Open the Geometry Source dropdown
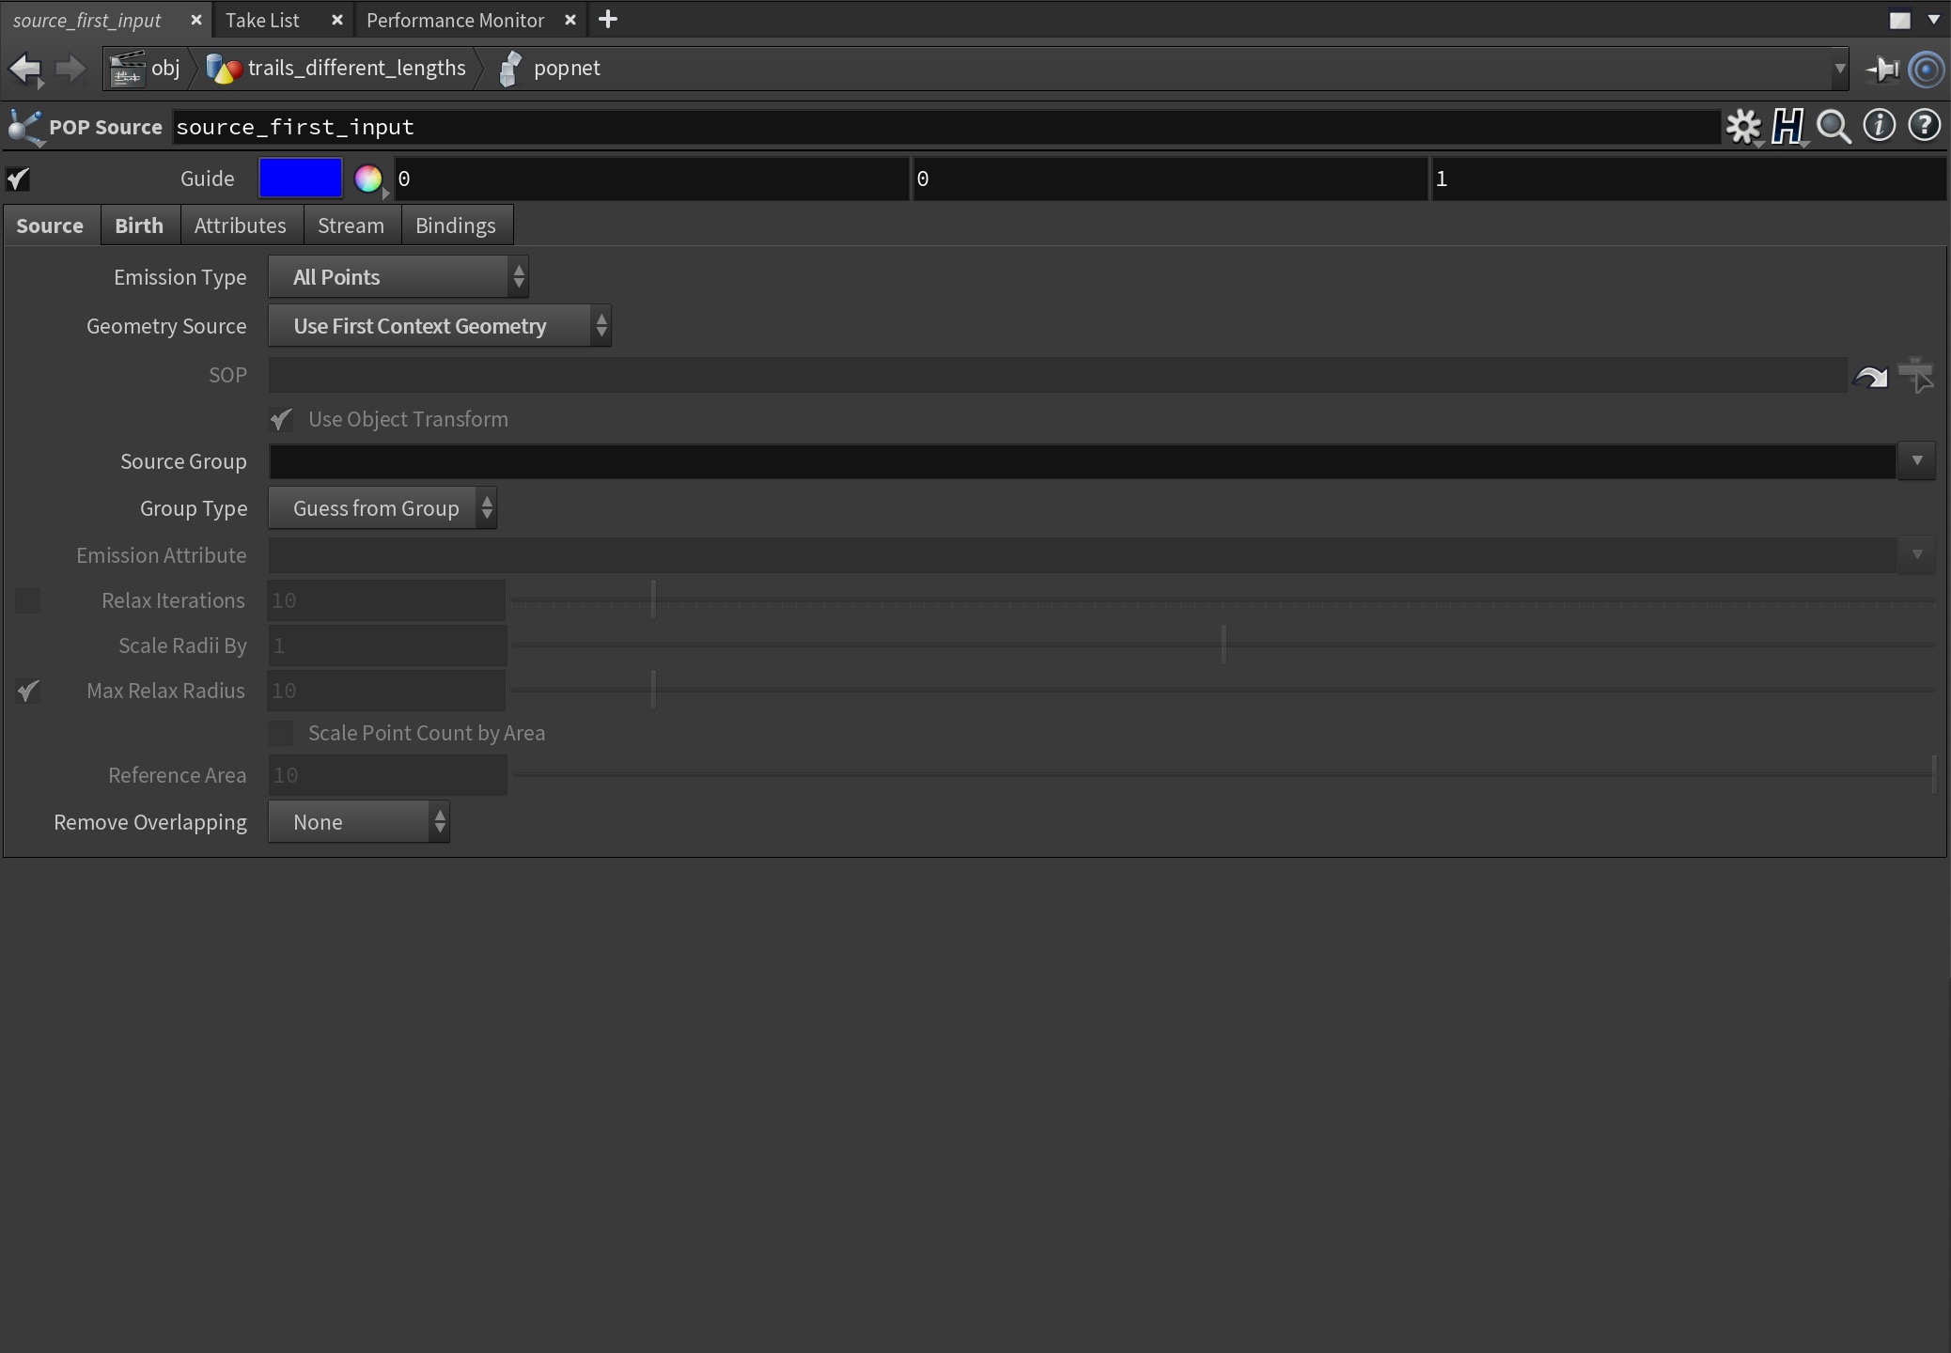The width and height of the screenshot is (1951, 1353). click(440, 326)
